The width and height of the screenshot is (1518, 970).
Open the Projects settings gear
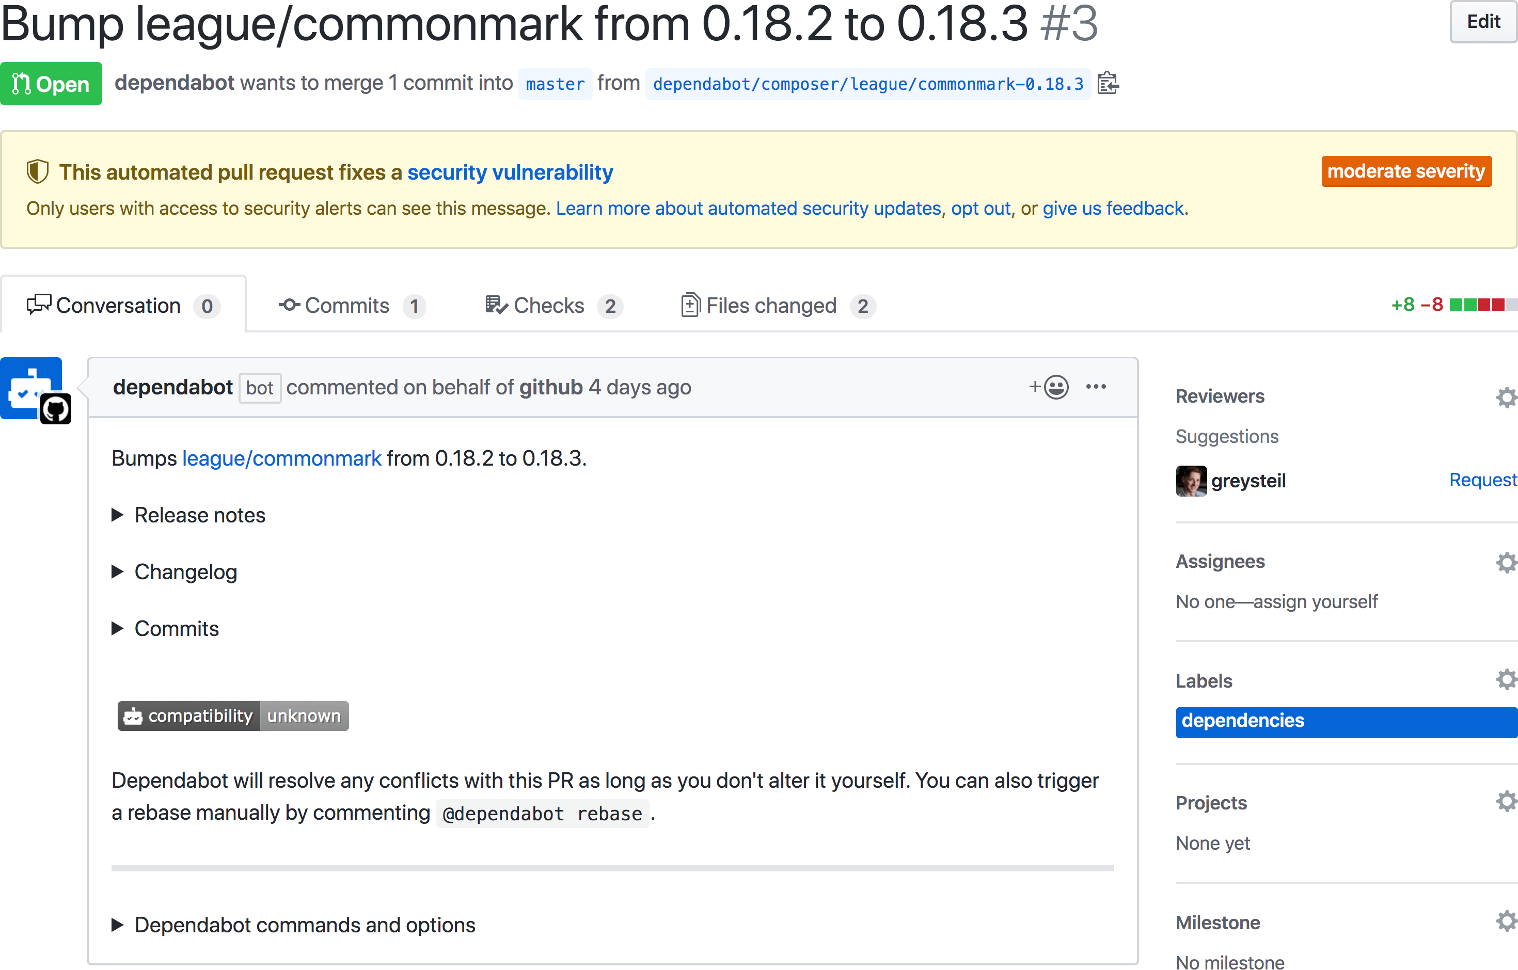click(1507, 801)
